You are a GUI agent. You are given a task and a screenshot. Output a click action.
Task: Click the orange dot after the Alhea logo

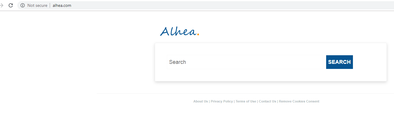(198, 34)
